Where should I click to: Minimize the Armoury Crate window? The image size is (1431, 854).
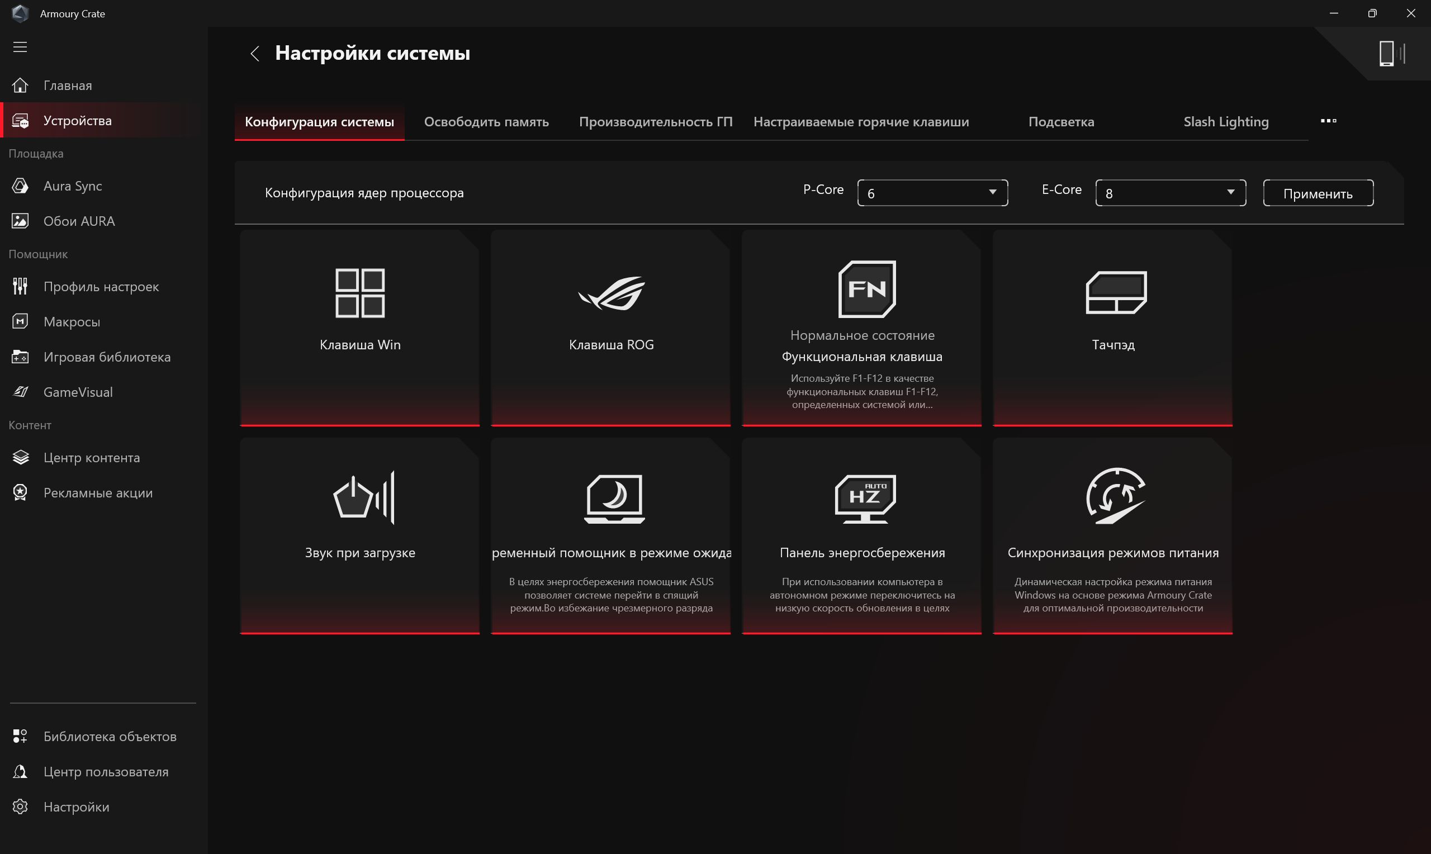1333,13
